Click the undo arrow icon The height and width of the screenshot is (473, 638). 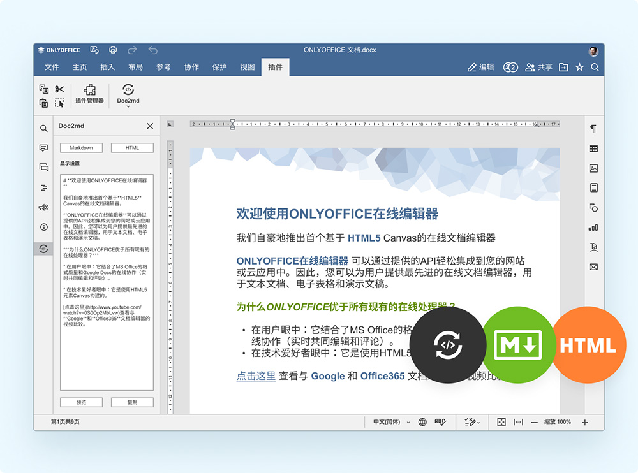[x=153, y=50]
